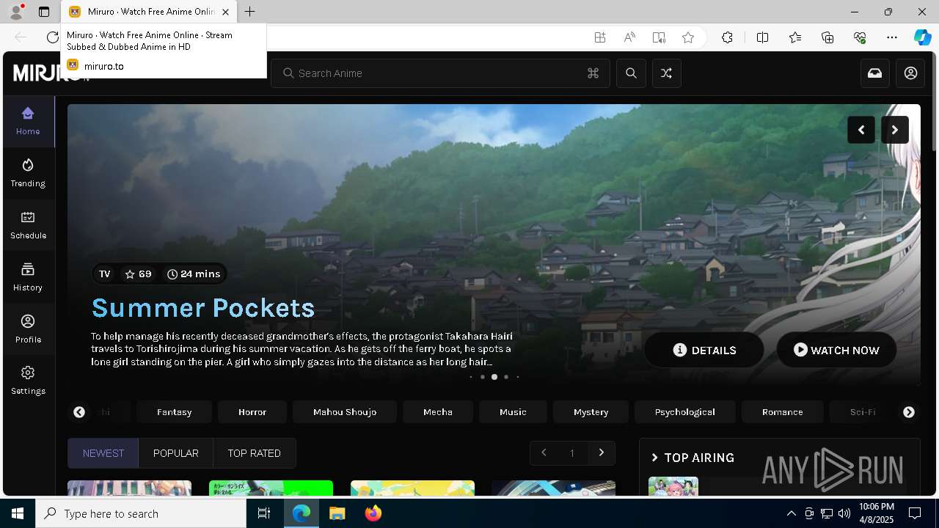Open Favorites list in browser toolbar
The width and height of the screenshot is (939, 528).
click(795, 37)
